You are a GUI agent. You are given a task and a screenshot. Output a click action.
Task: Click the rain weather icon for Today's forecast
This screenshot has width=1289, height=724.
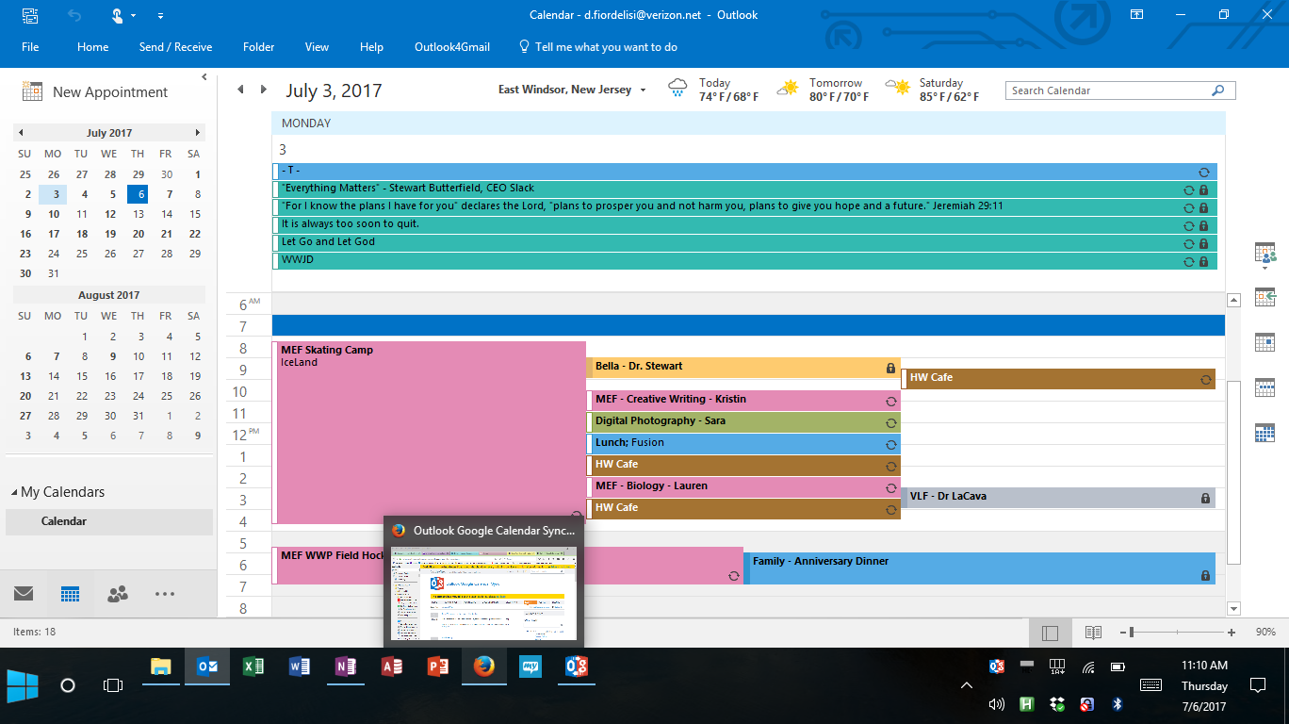click(677, 88)
